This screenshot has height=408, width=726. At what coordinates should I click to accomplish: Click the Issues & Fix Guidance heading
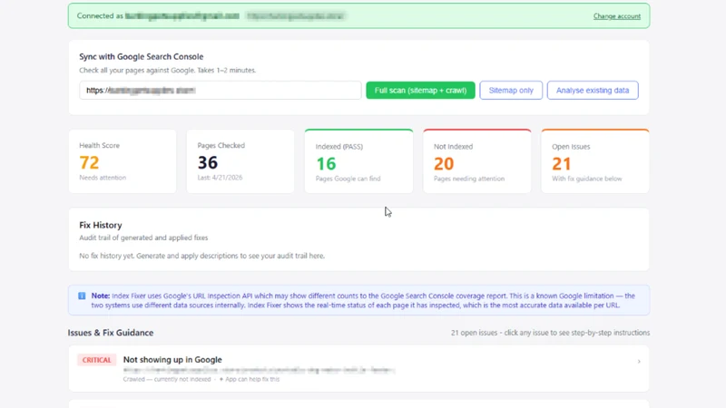click(110, 333)
